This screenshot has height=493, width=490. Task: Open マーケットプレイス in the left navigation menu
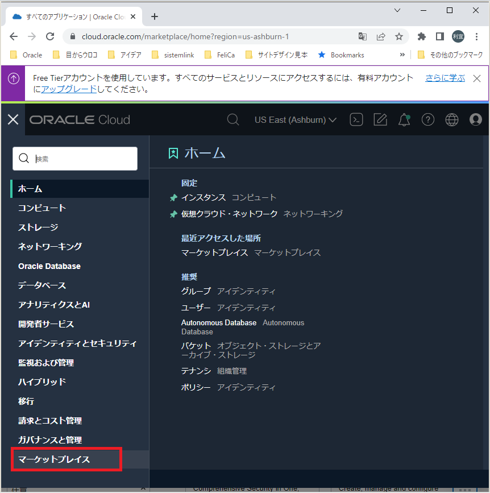coord(54,459)
